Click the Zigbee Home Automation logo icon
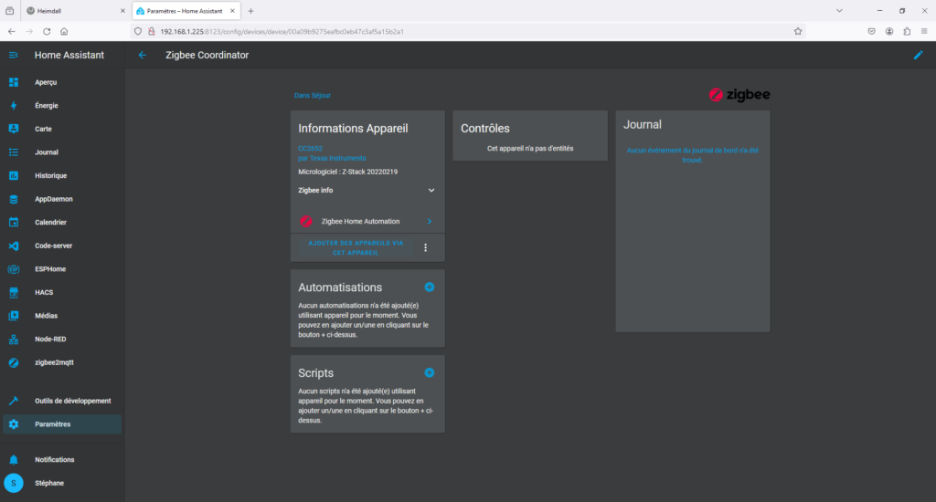The height and width of the screenshot is (502, 936). point(305,221)
